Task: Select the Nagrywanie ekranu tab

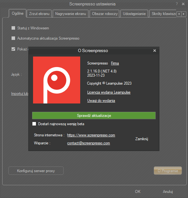Action: 71,14
